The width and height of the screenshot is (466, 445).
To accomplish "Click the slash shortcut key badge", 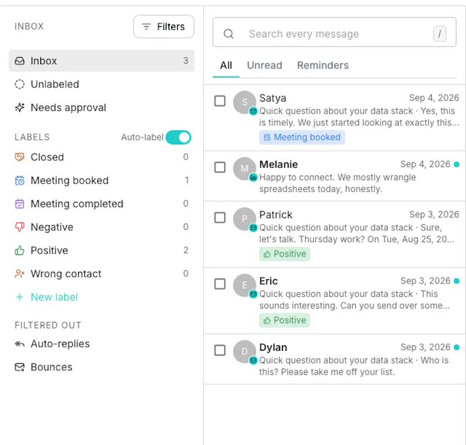I will click(440, 34).
